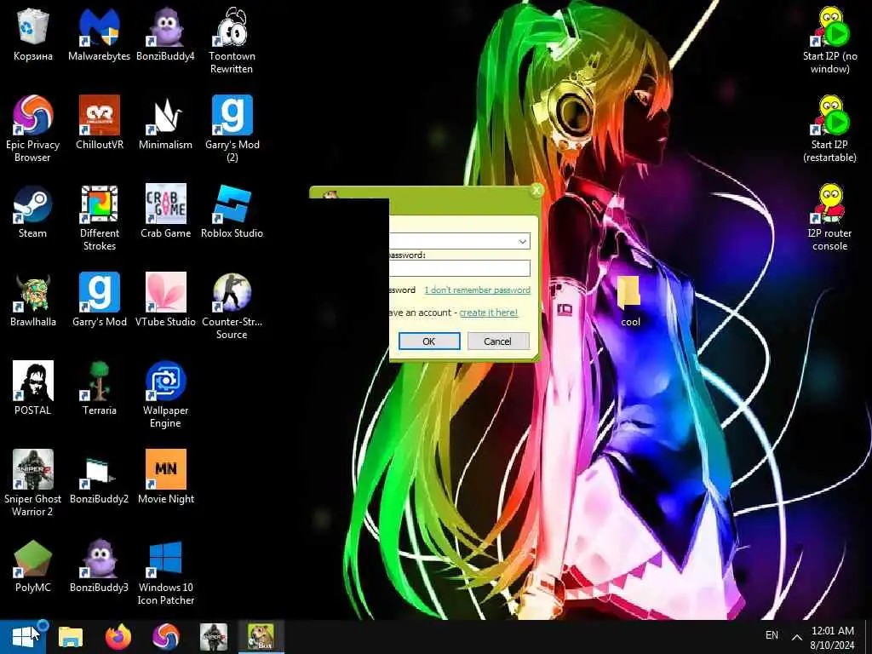872x654 pixels.
Task: Switch to the active dog-icon taskbar app
Action: click(x=261, y=637)
